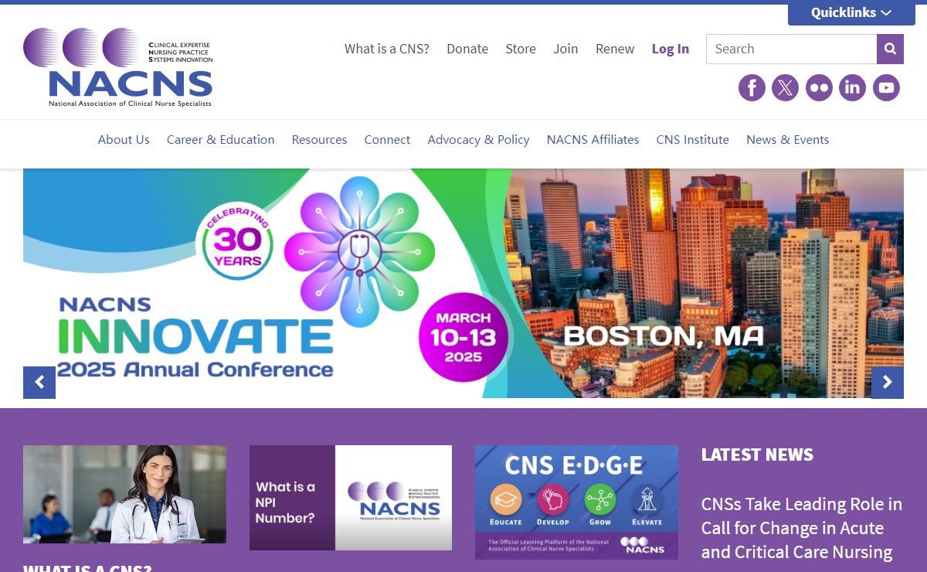Screen dimensions: 927x572
Task: Click the LATEST NEWS heading
Action: (x=757, y=455)
